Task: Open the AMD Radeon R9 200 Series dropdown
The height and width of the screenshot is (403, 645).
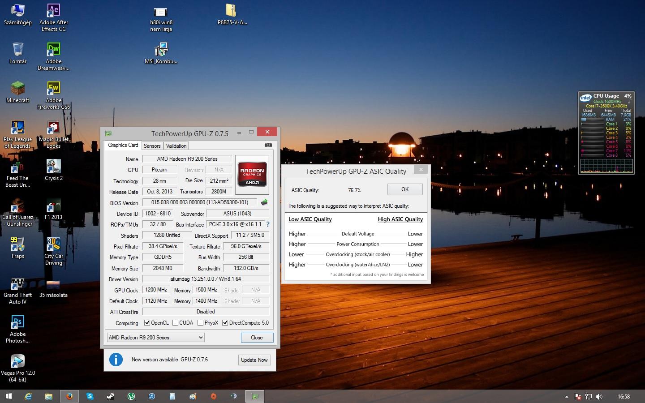Action: pos(155,338)
